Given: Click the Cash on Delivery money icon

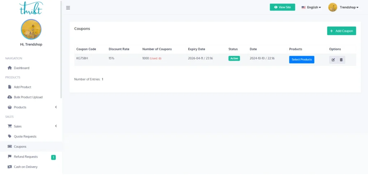Looking at the screenshot, I should [10, 167].
